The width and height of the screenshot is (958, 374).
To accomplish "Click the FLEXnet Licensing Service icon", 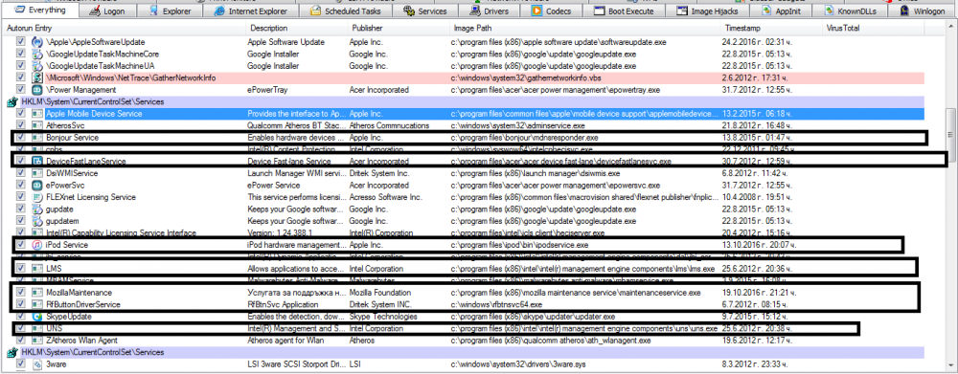I will (36, 197).
